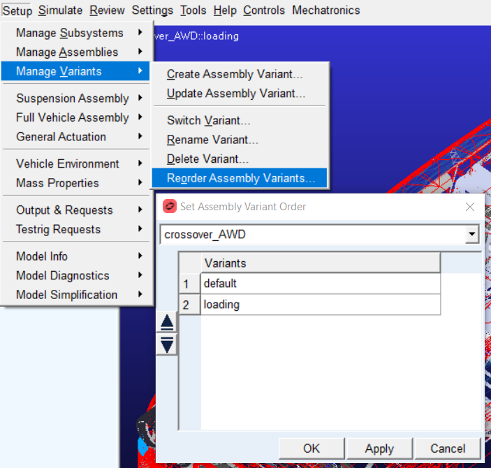The height and width of the screenshot is (468, 491).
Task: Open the crossover_AWD assembly dropdown
Action: [472, 235]
